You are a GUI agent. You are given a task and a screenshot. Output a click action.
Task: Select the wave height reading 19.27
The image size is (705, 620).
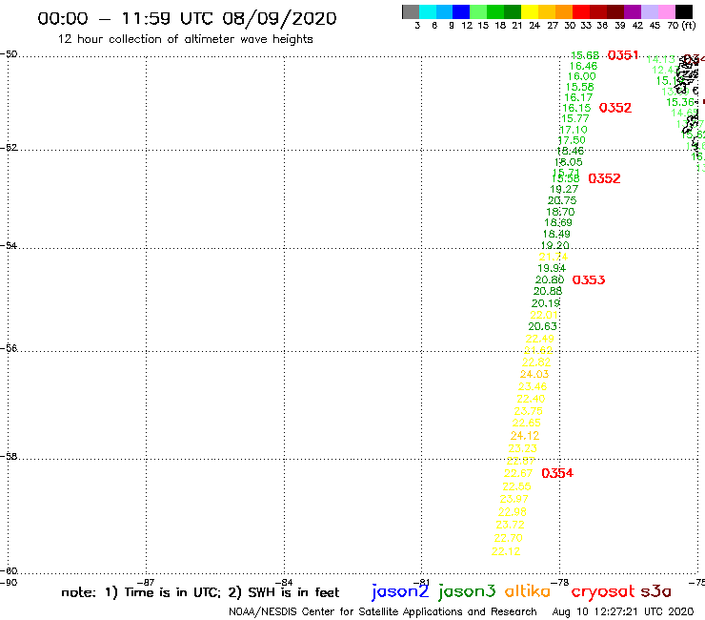[x=564, y=190]
